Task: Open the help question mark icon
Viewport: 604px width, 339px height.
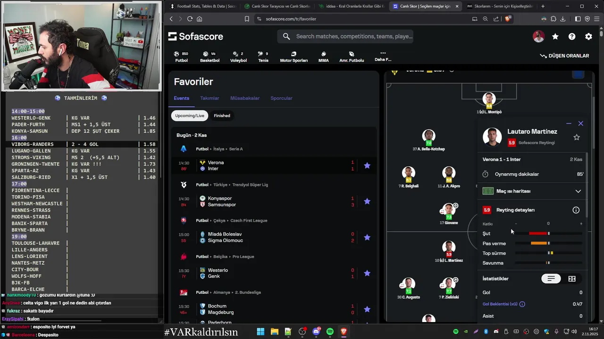Action: pyautogui.click(x=572, y=37)
